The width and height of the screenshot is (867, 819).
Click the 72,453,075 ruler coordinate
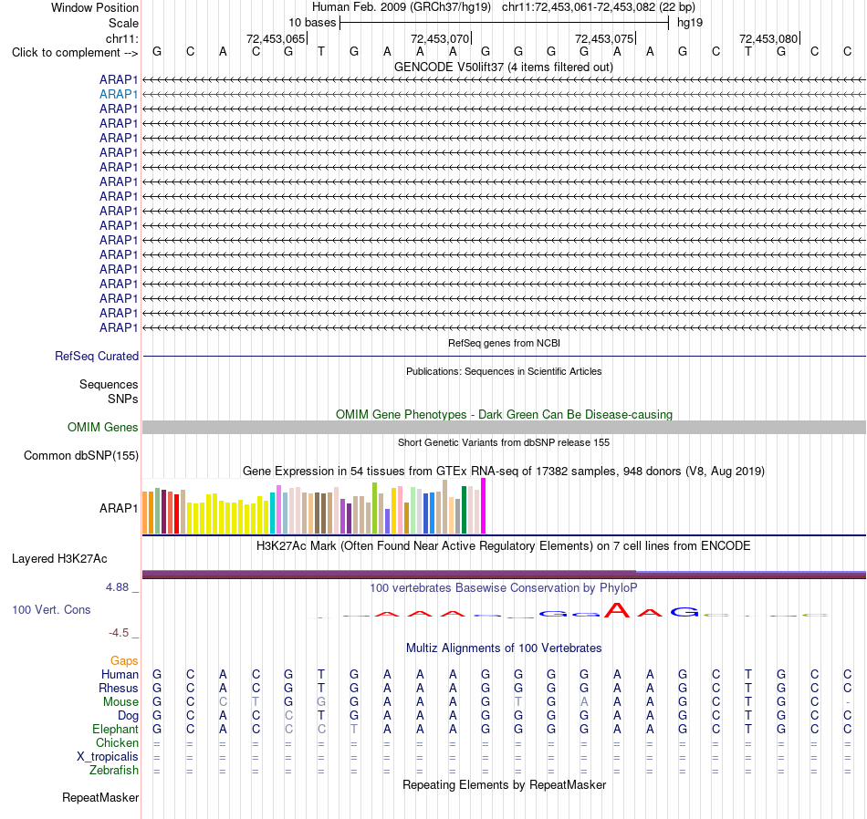tap(604, 38)
